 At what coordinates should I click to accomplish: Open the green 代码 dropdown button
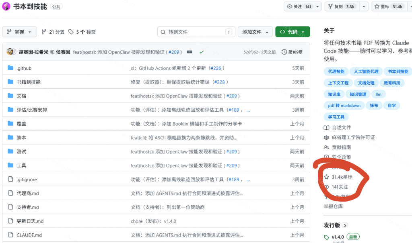tap(293, 32)
